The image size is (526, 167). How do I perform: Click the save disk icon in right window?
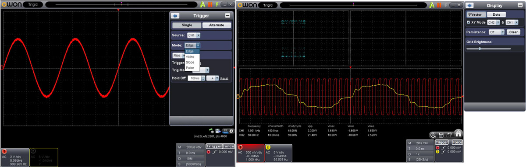pyautogui.click(x=441, y=135)
